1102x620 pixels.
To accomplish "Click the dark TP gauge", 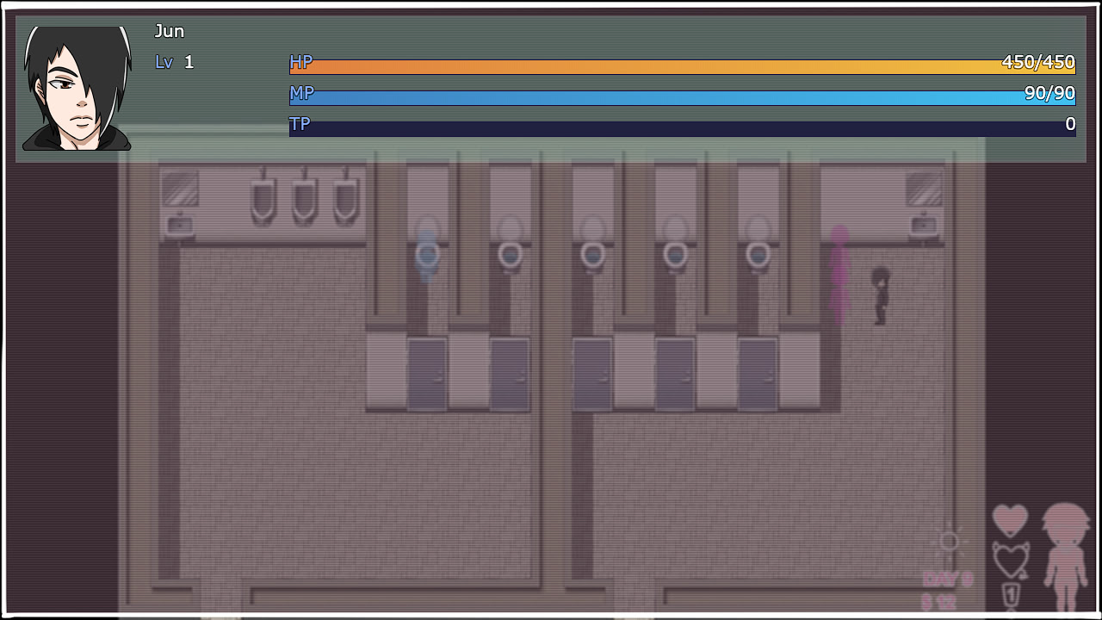I will [x=680, y=128].
